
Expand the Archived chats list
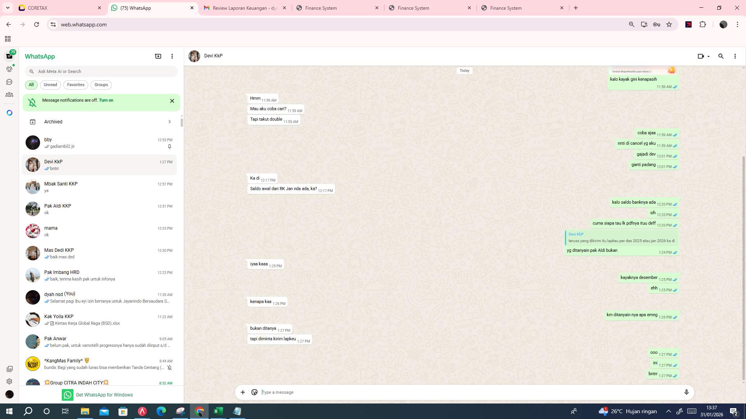tap(53, 121)
